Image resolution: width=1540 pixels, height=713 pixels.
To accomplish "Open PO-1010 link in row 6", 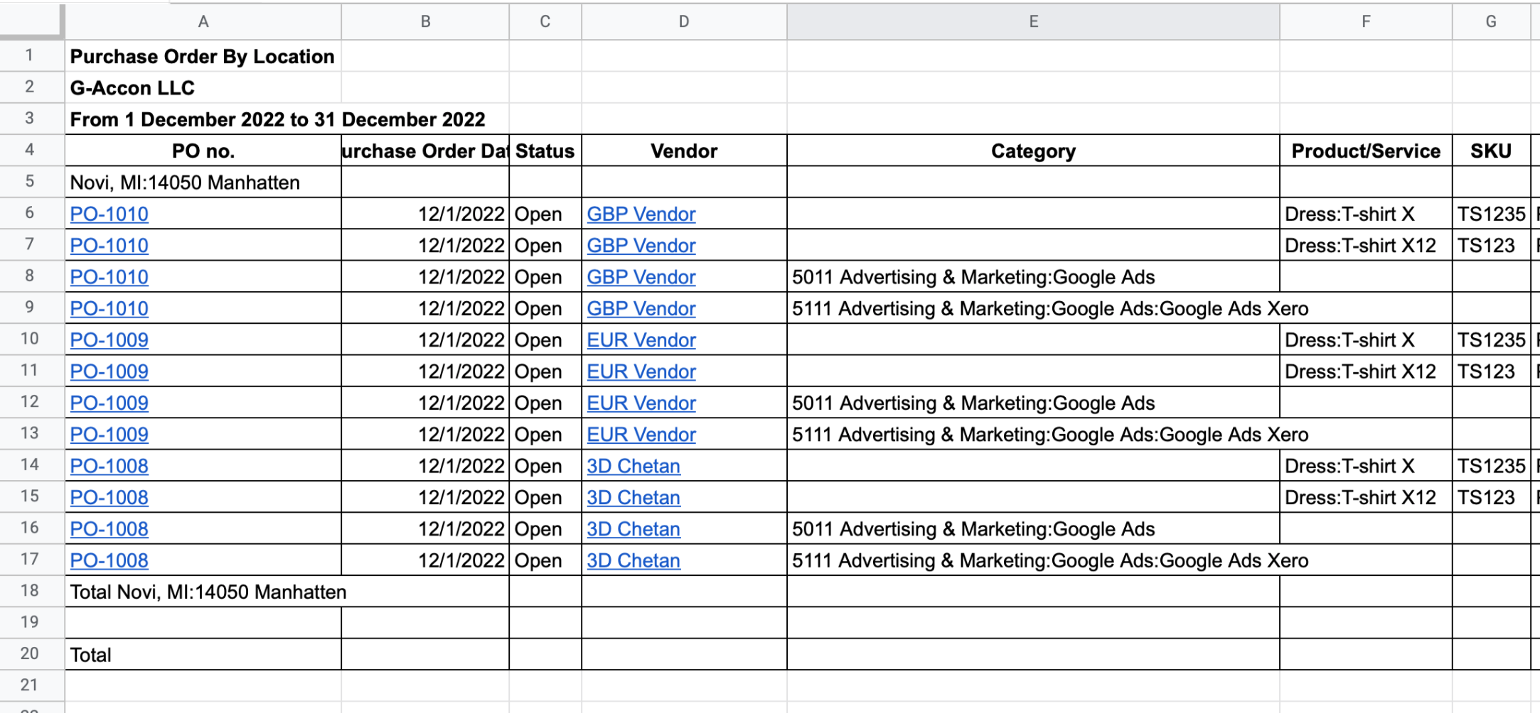I will pyautogui.click(x=109, y=214).
